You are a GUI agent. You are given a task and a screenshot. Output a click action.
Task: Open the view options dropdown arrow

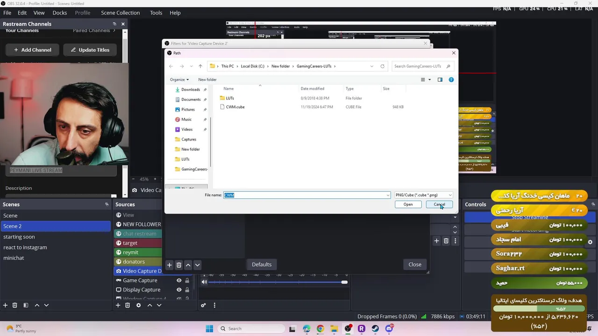pos(430,80)
